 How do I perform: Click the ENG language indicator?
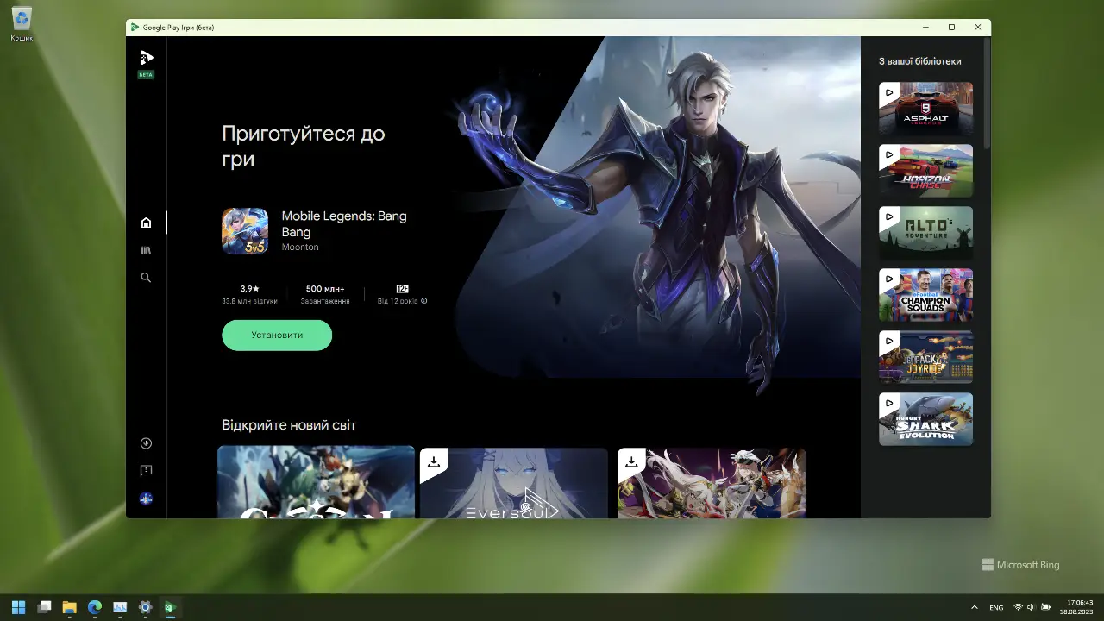coord(996,607)
